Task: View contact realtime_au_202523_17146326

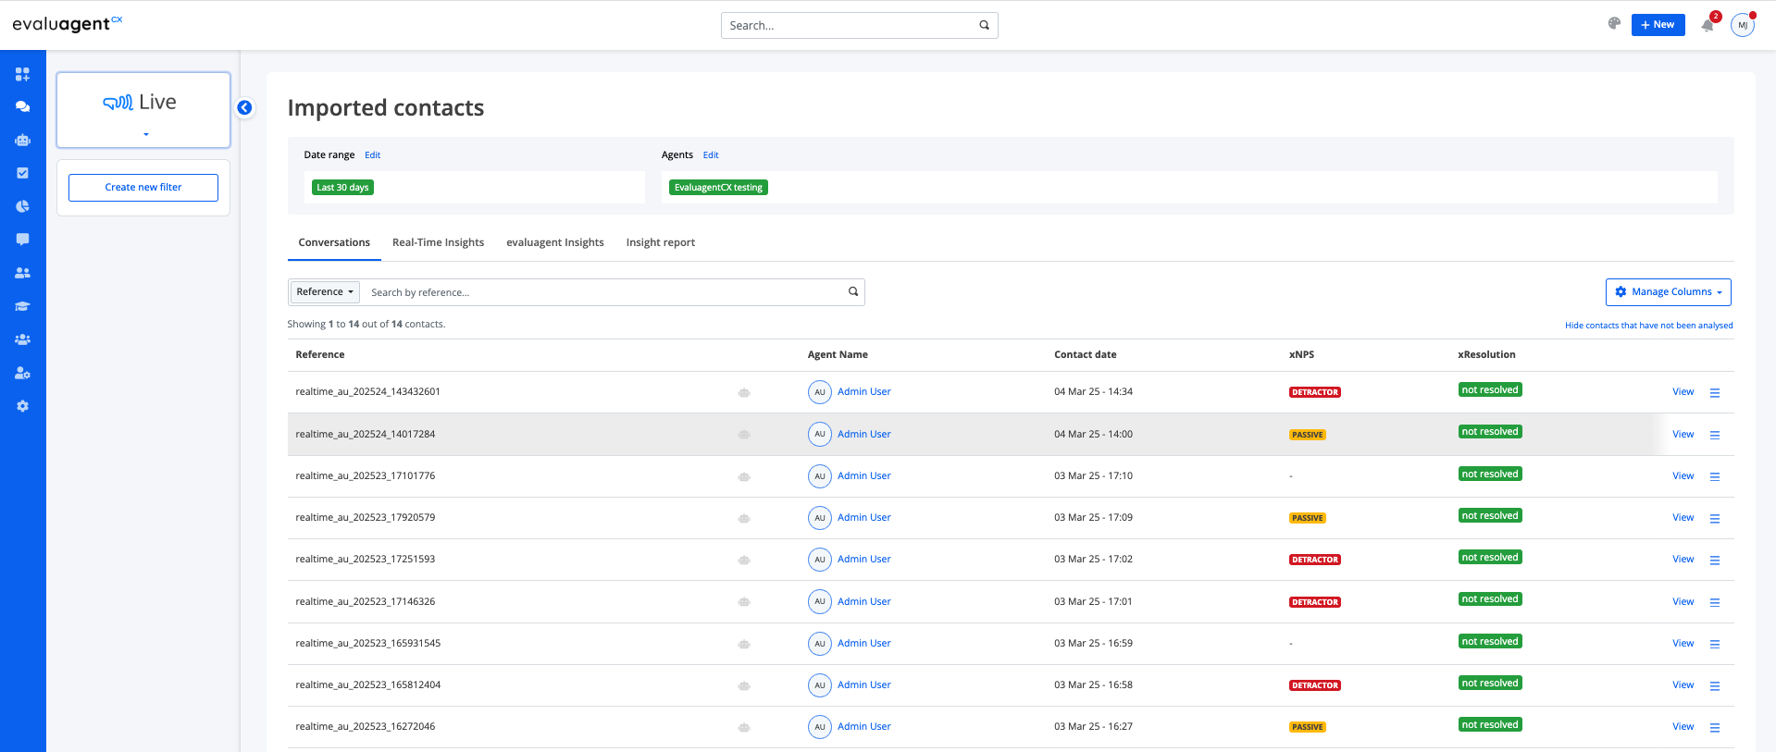Action: pos(1683,601)
